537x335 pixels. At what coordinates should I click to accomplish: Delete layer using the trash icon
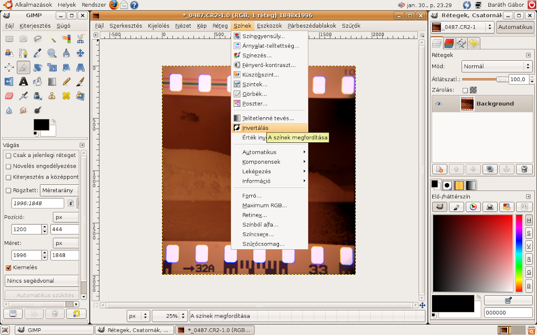523,169
